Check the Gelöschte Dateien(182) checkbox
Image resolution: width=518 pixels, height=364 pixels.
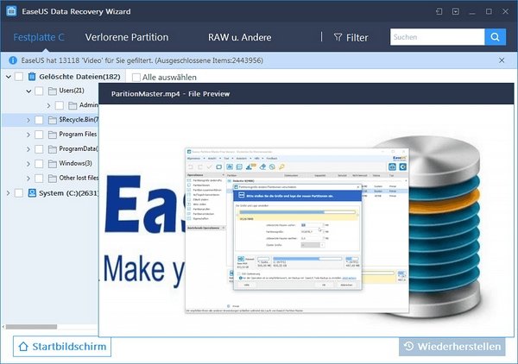pos(19,77)
